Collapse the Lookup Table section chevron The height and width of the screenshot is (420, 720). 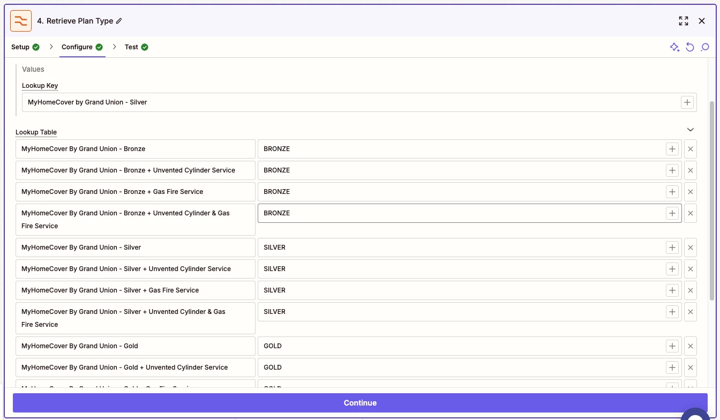click(691, 130)
